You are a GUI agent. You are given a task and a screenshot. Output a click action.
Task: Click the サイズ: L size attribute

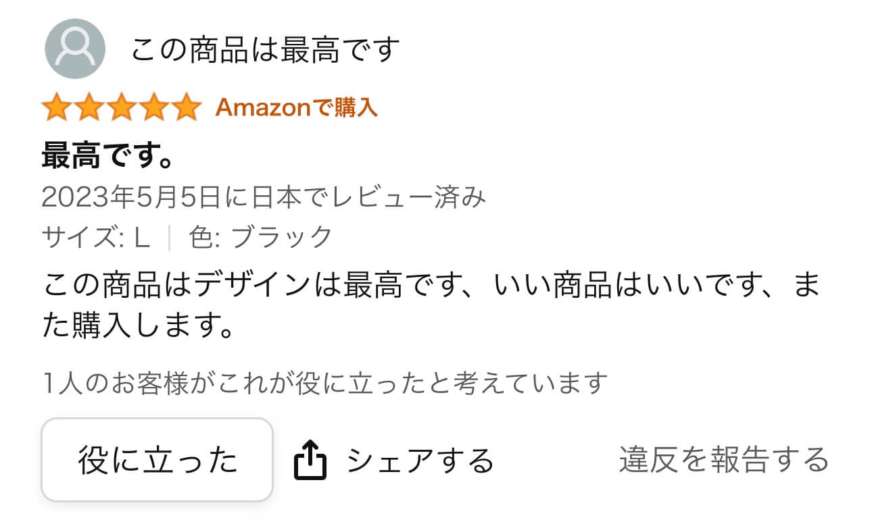[x=95, y=237]
